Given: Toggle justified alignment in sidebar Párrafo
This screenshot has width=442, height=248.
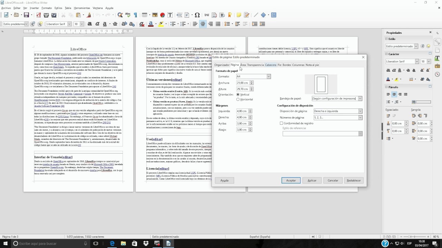Looking at the screenshot, I should coord(405,94).
